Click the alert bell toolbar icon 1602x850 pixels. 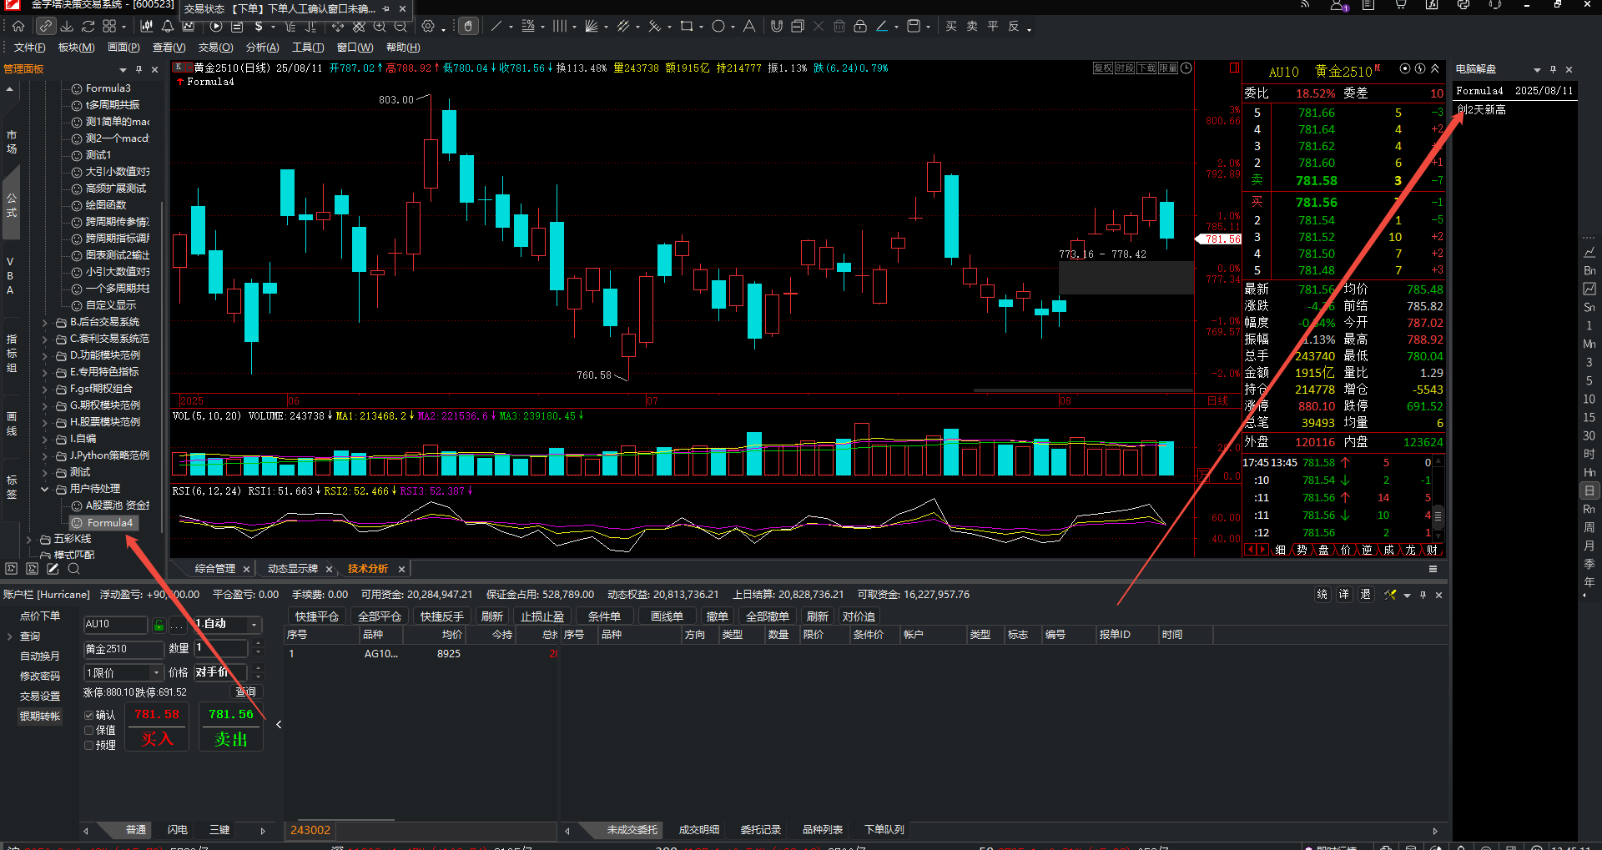pos(168,26)
